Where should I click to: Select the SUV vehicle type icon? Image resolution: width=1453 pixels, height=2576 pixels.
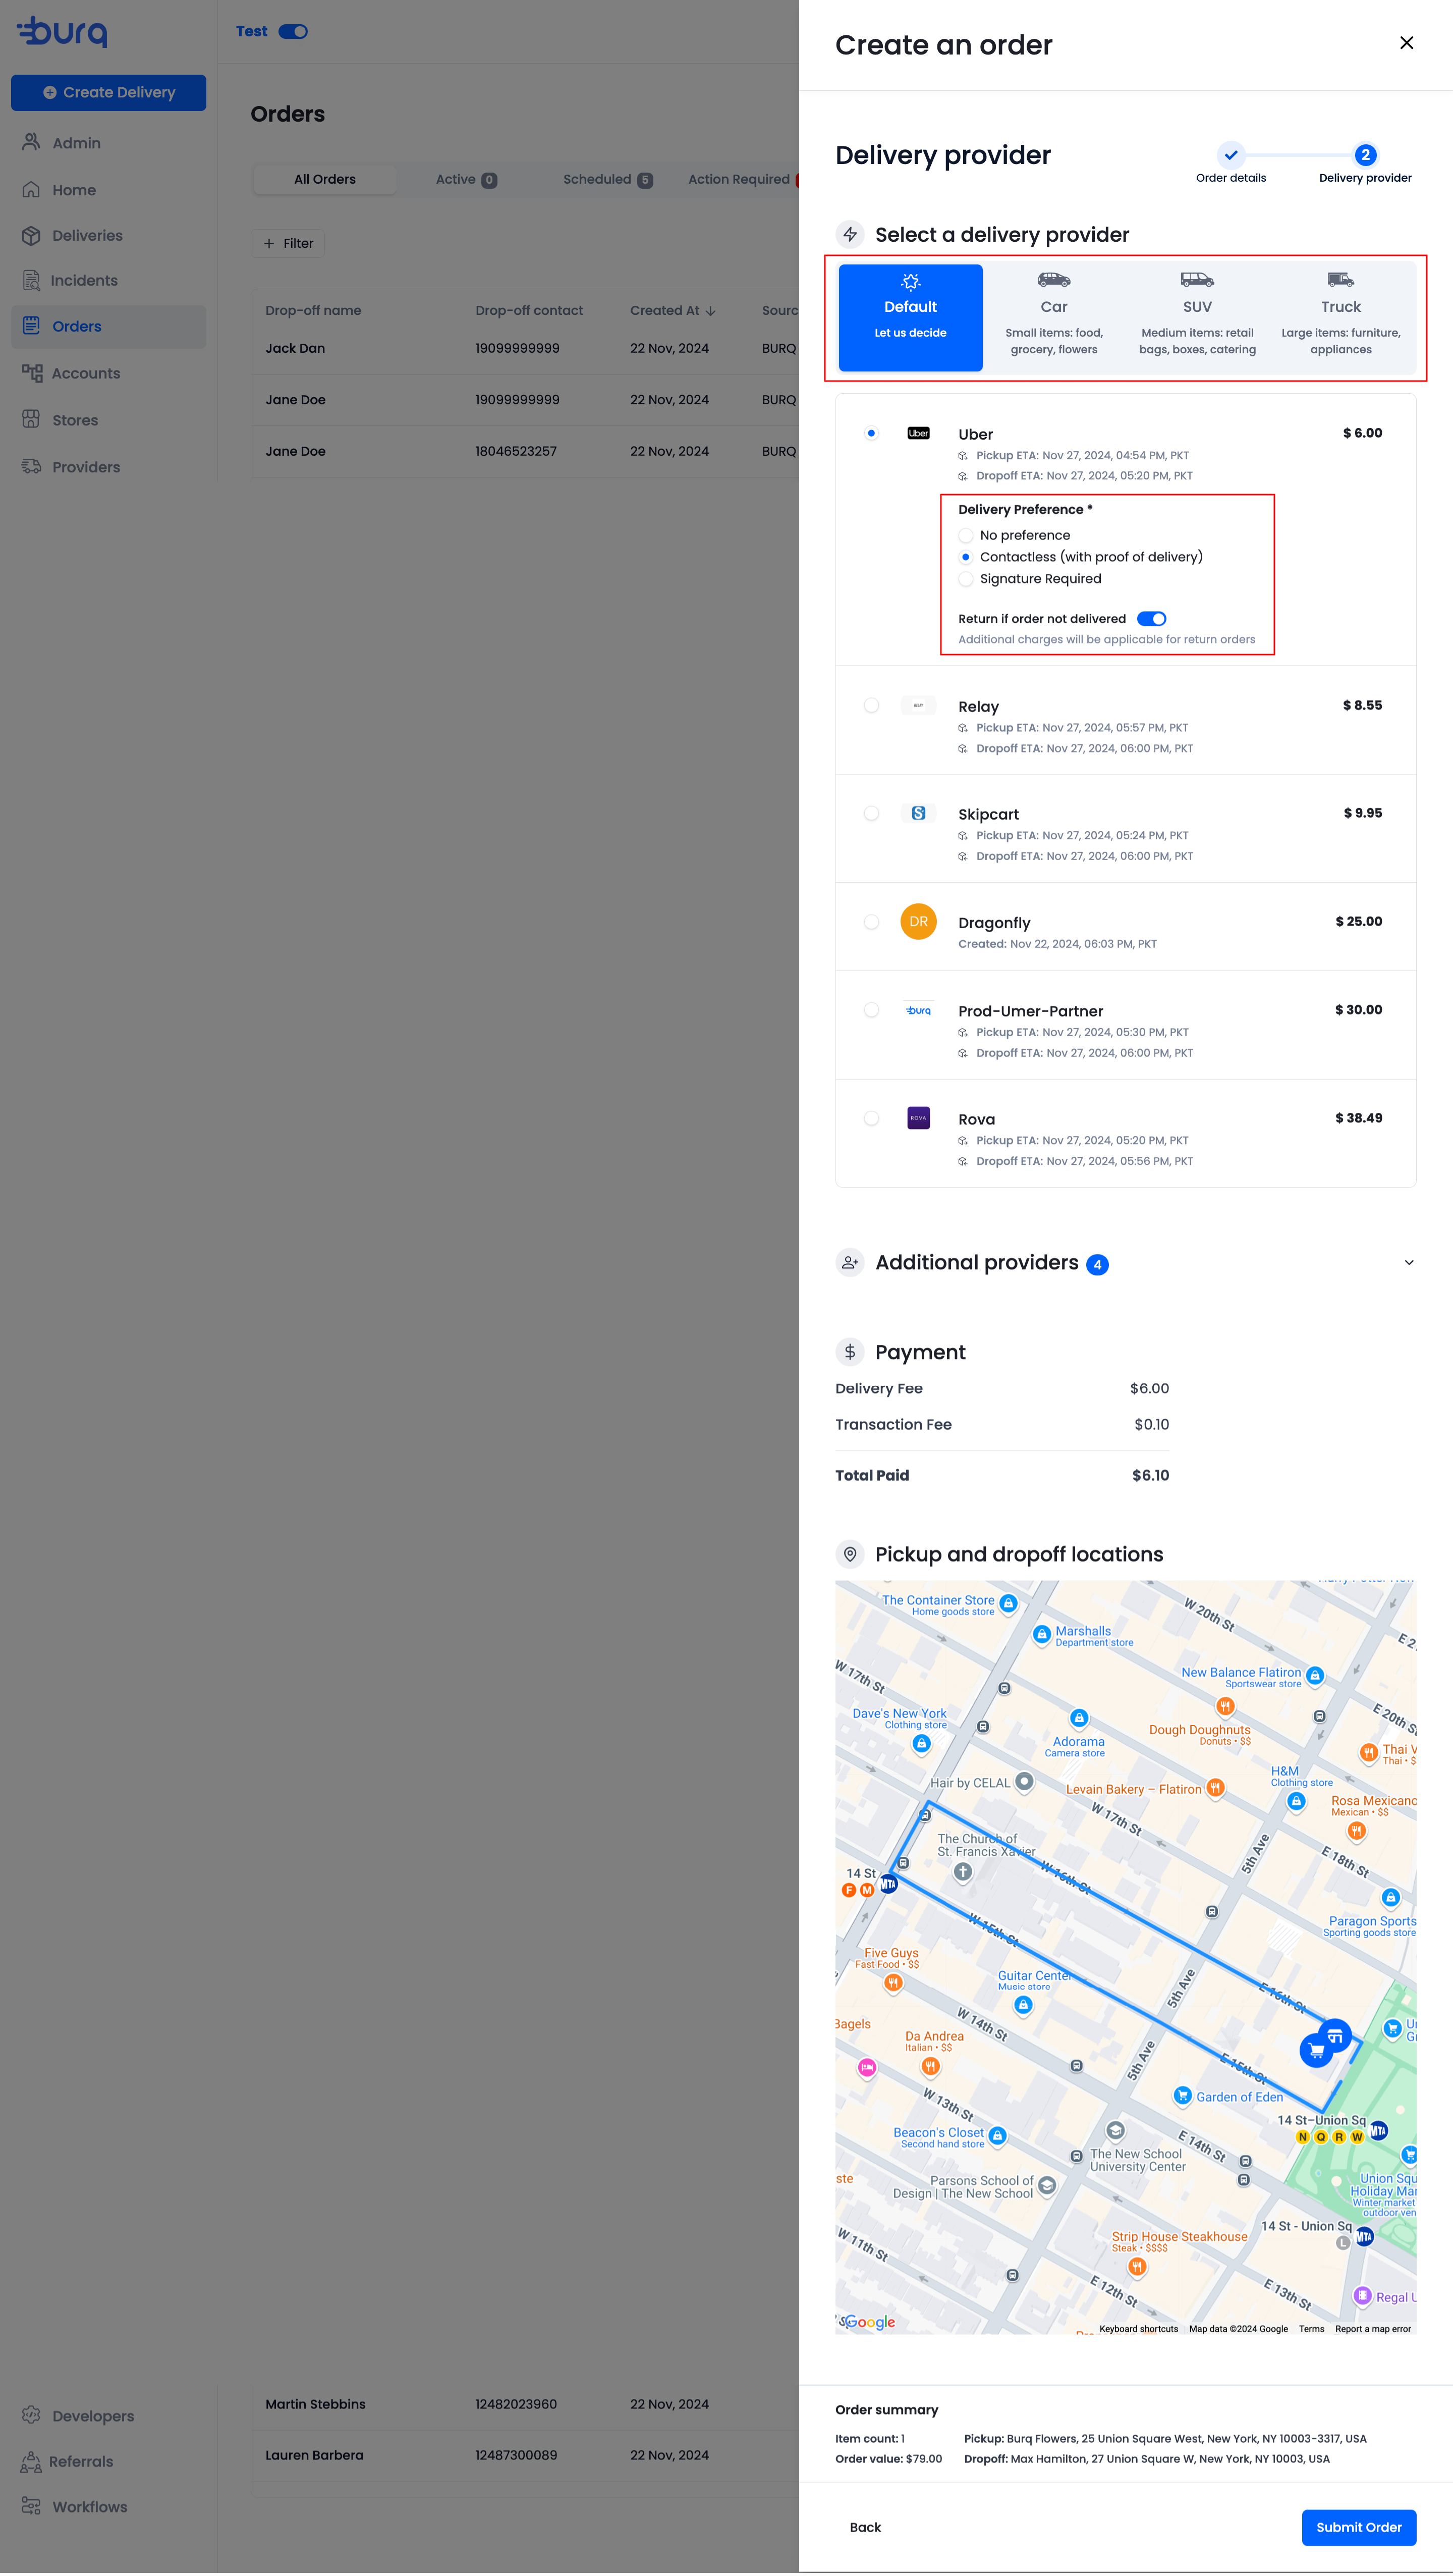click(1196, 280)
